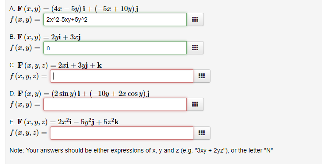Click the part A vector field formula

click(78, 9)
